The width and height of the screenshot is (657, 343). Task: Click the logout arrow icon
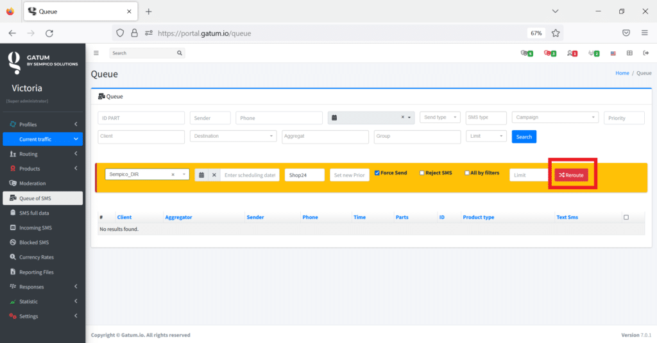point(645,53)
